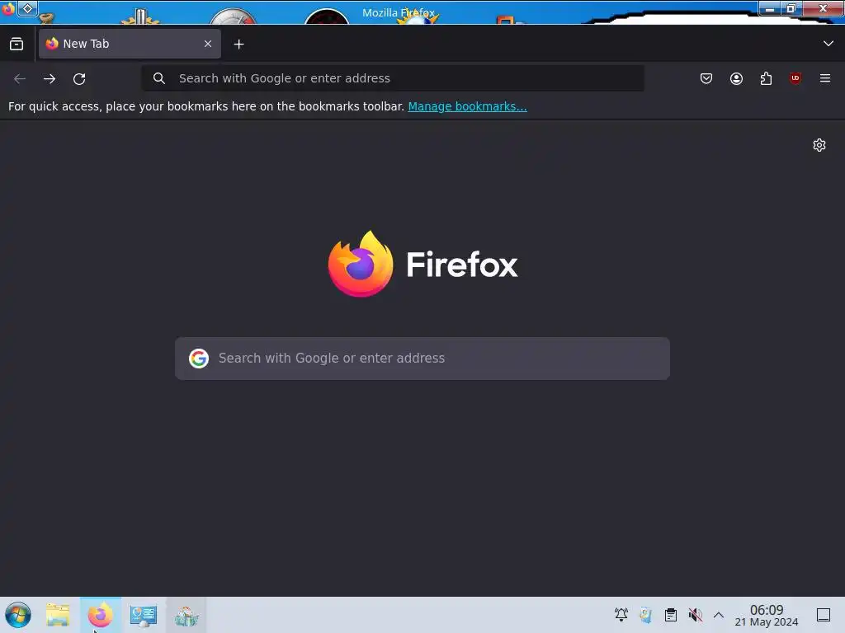This screenshot has height=633, width=845.
Task: Select the New Tab tab
Action: (x=130, y=44)
